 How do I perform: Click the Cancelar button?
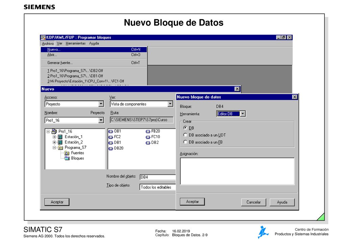pos(253,202)
